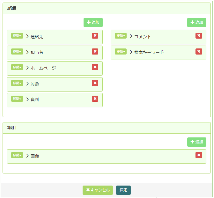The height and width of the screenshot is (198, 214).
Task: Expand the 検索キーワード item chevron
Action: point(131,52)
